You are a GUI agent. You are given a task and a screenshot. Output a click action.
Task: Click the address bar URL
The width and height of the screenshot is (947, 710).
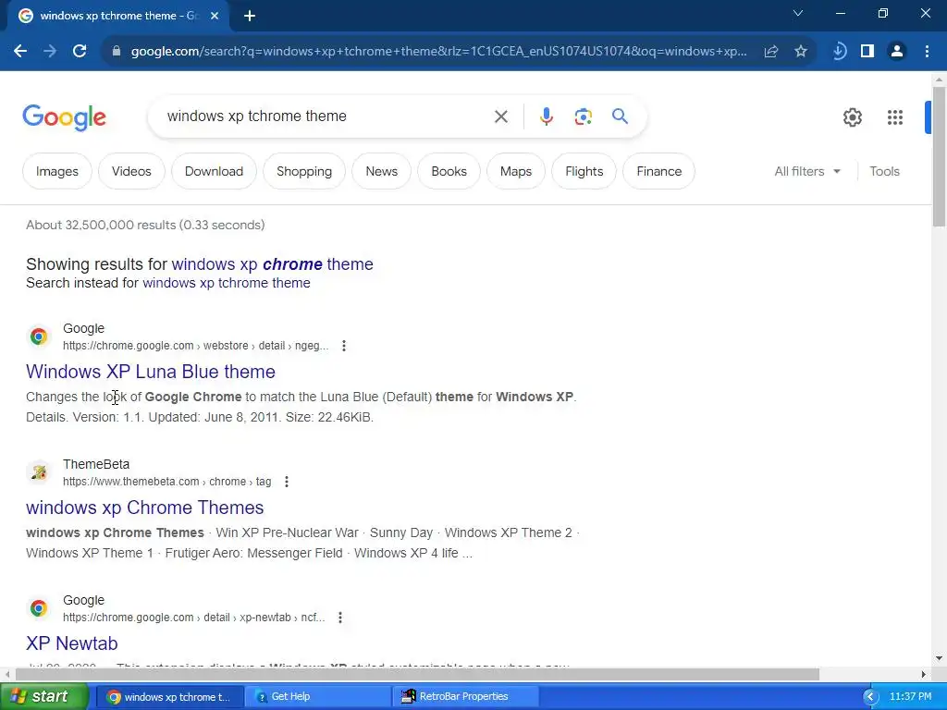[439, 52]
